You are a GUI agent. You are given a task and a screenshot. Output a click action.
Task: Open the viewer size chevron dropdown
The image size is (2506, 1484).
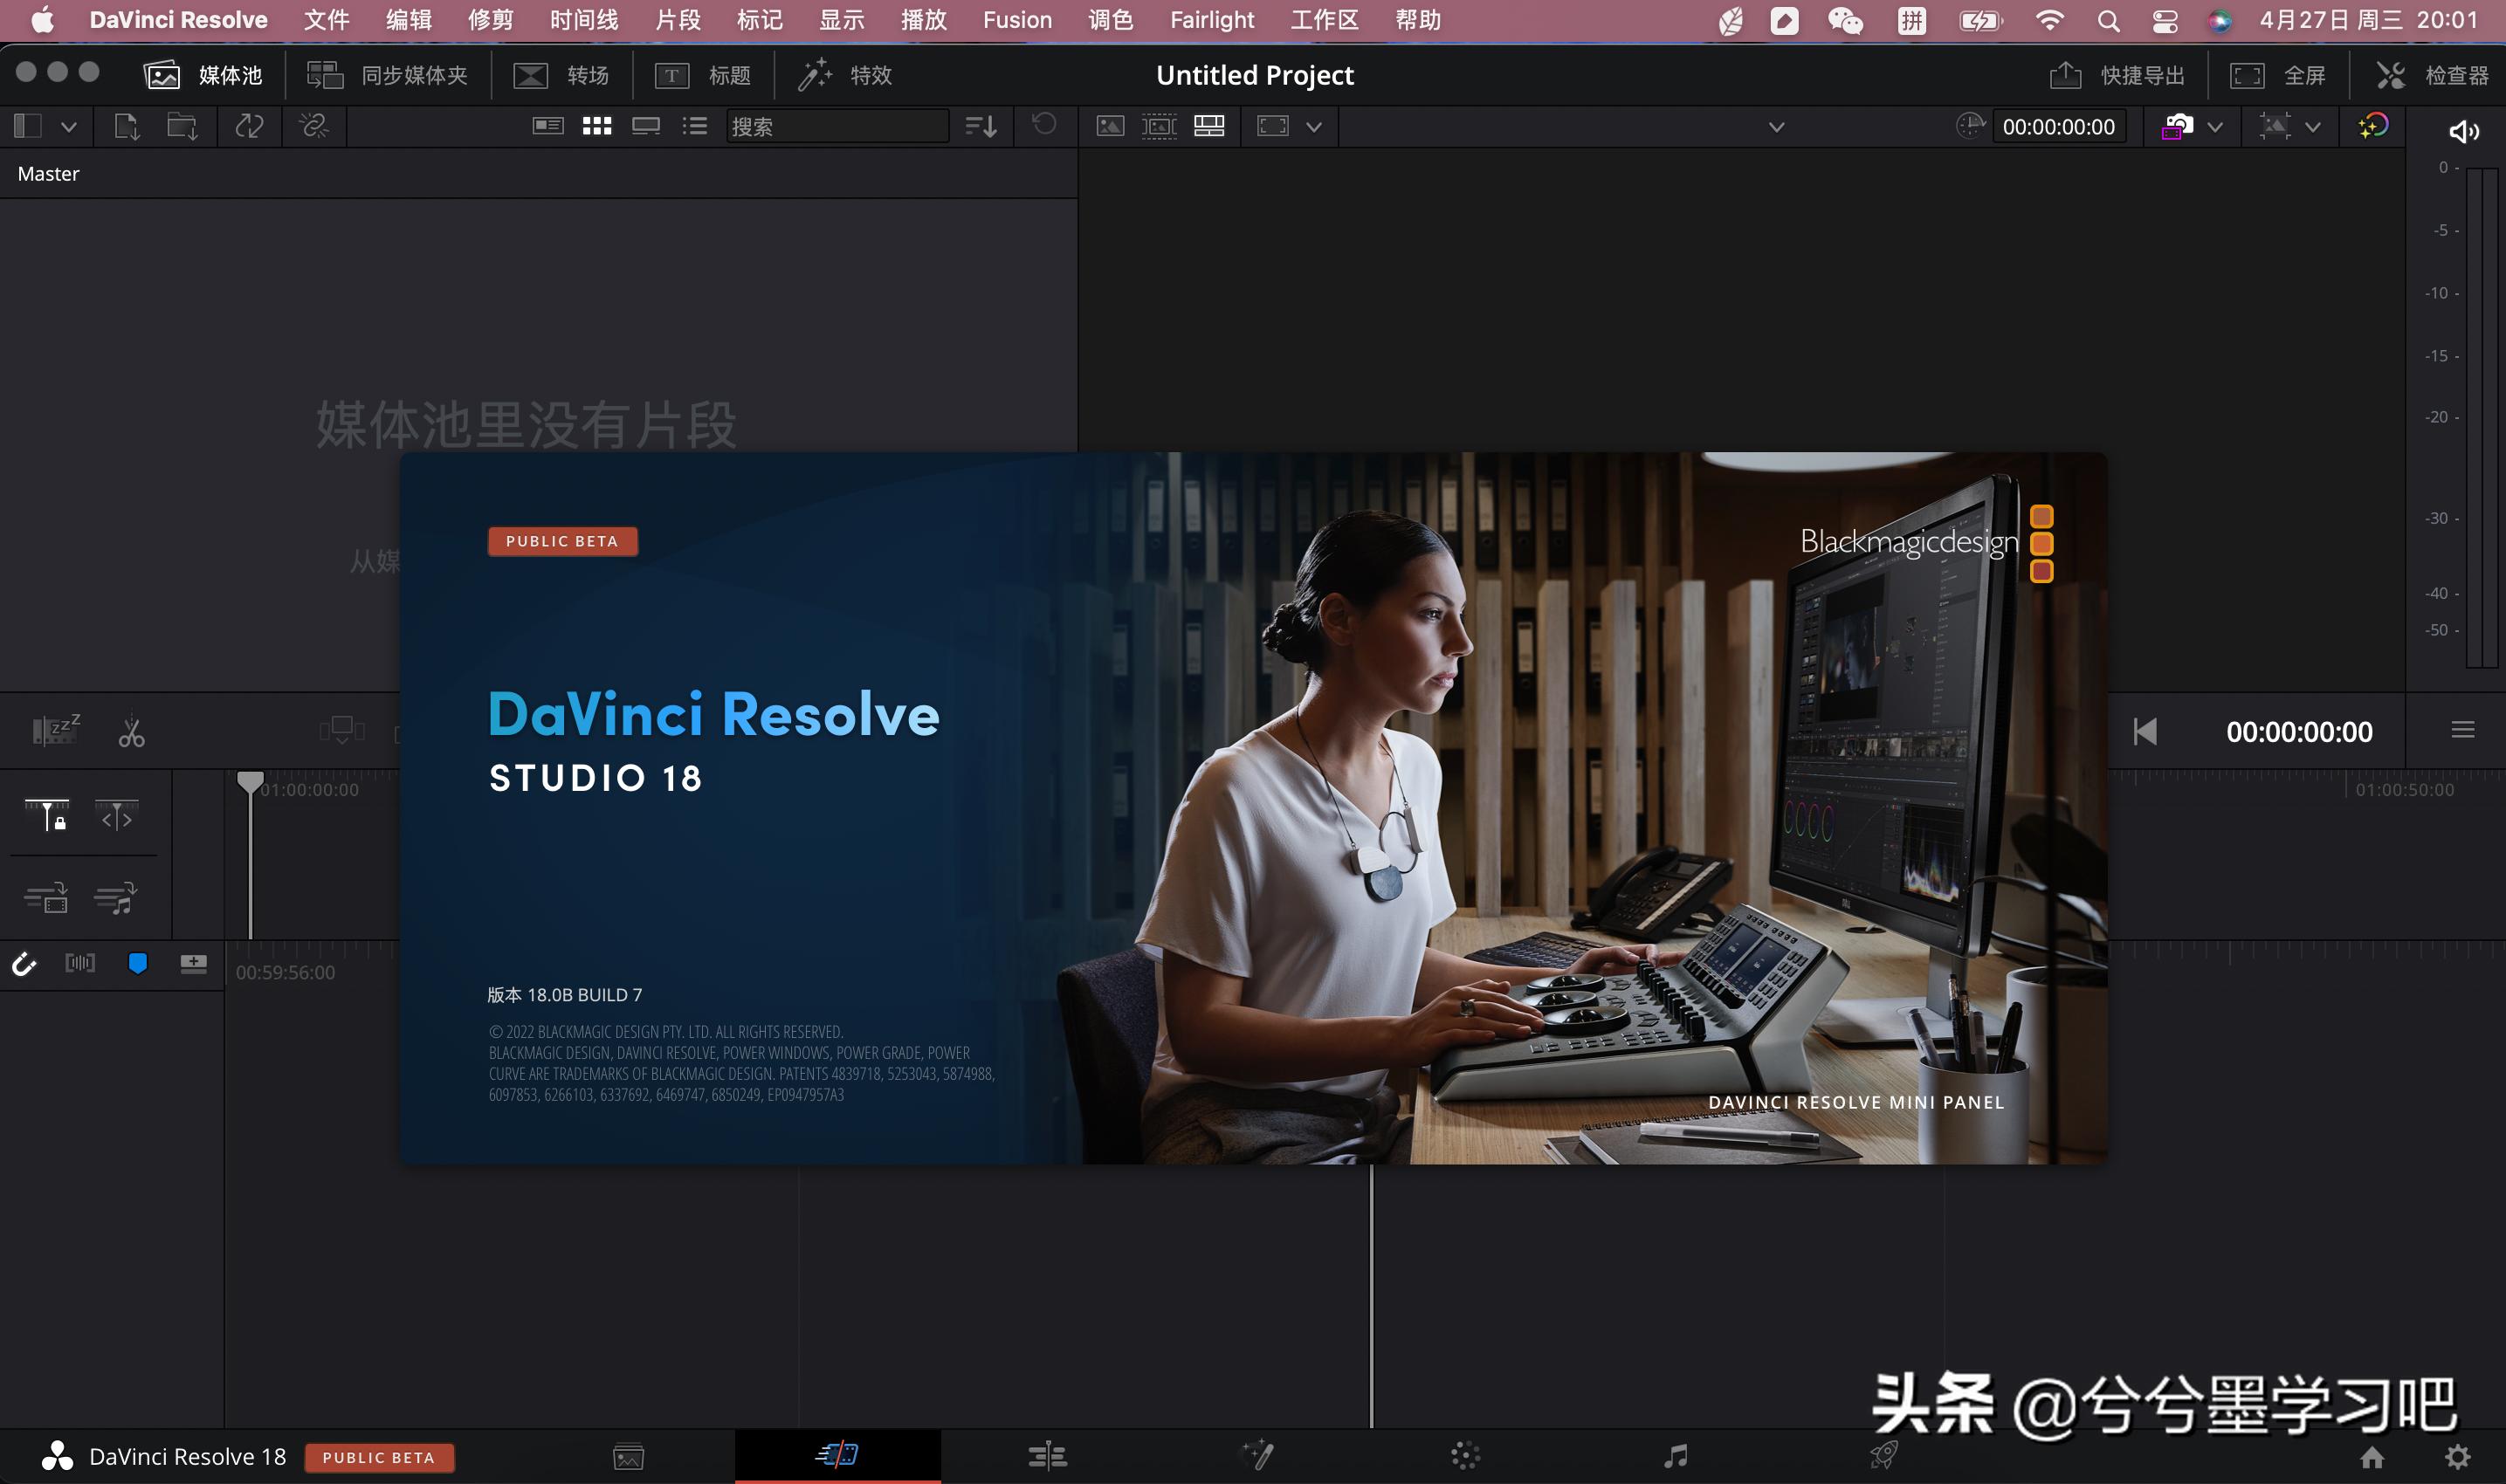coord(1314,127)
